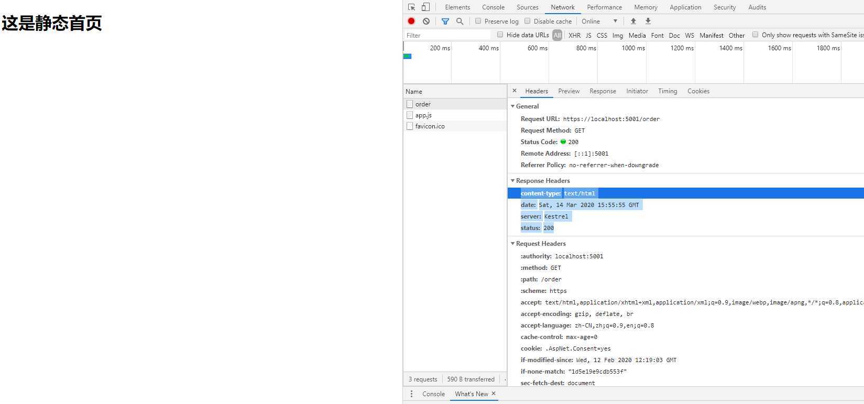Import HAR file with upload arrow
This screenshot has height=404, width=864.
tap(633, 21)
